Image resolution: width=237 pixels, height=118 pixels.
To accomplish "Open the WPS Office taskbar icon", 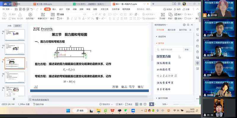I will point(112,111).
